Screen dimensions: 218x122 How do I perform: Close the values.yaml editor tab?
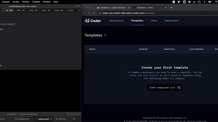click(x=51, y=119)
